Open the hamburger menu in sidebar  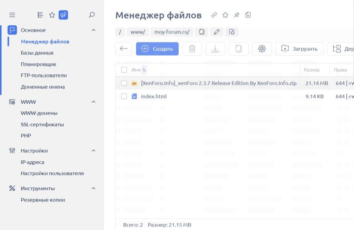click(12, 15)
